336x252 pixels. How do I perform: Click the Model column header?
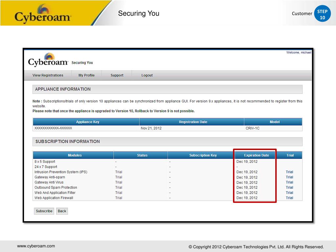click(x=273, y=122)
